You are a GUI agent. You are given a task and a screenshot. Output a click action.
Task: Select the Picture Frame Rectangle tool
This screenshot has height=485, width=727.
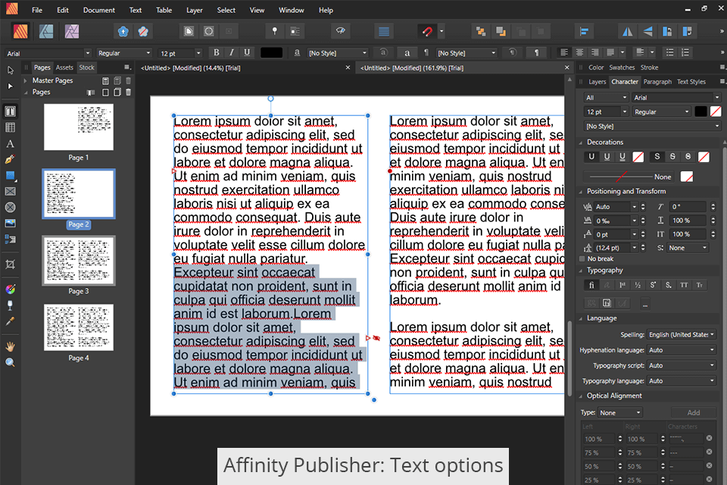[10, 191]
